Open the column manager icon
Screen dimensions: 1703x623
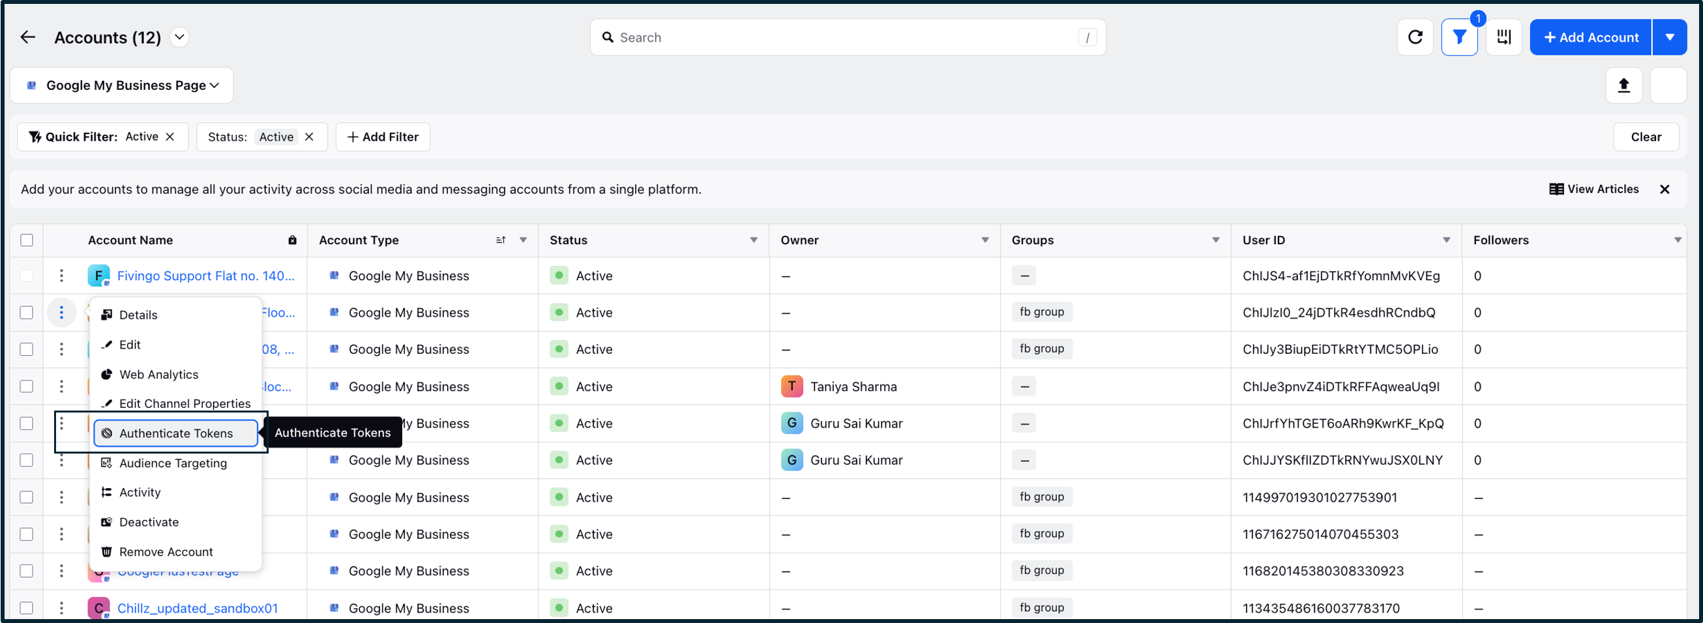[1503, 38]
